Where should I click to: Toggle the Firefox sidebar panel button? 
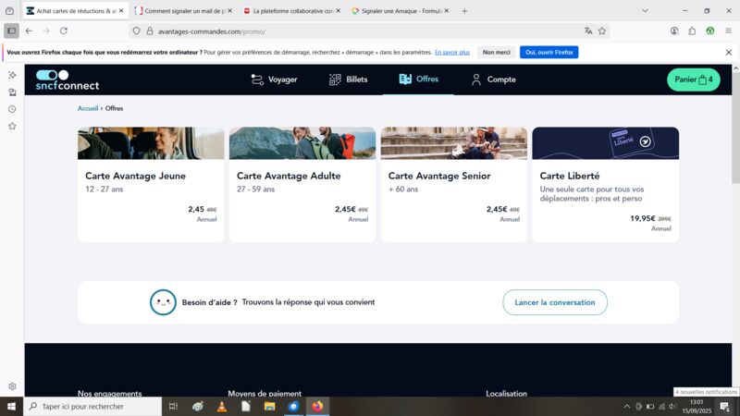[11, 31]
